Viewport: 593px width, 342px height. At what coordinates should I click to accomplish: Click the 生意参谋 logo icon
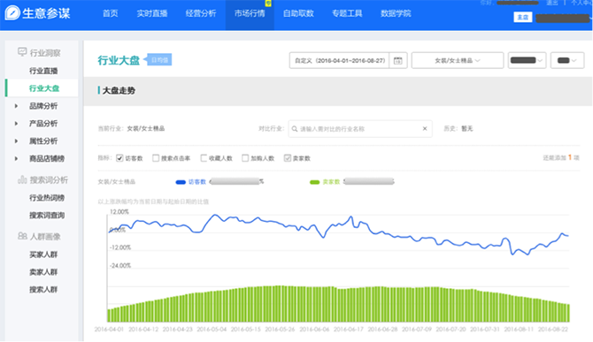tap(12, 13)
